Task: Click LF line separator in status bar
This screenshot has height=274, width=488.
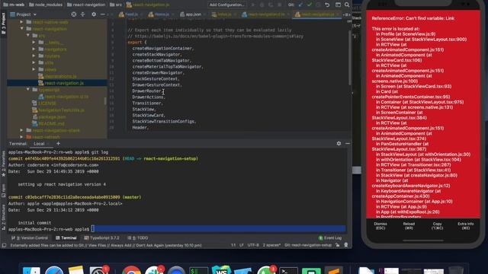Action: pos(242,245)
